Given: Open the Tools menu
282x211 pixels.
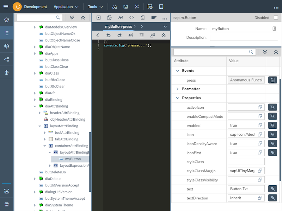Looking at the screenshot, I should coord(93,6).
